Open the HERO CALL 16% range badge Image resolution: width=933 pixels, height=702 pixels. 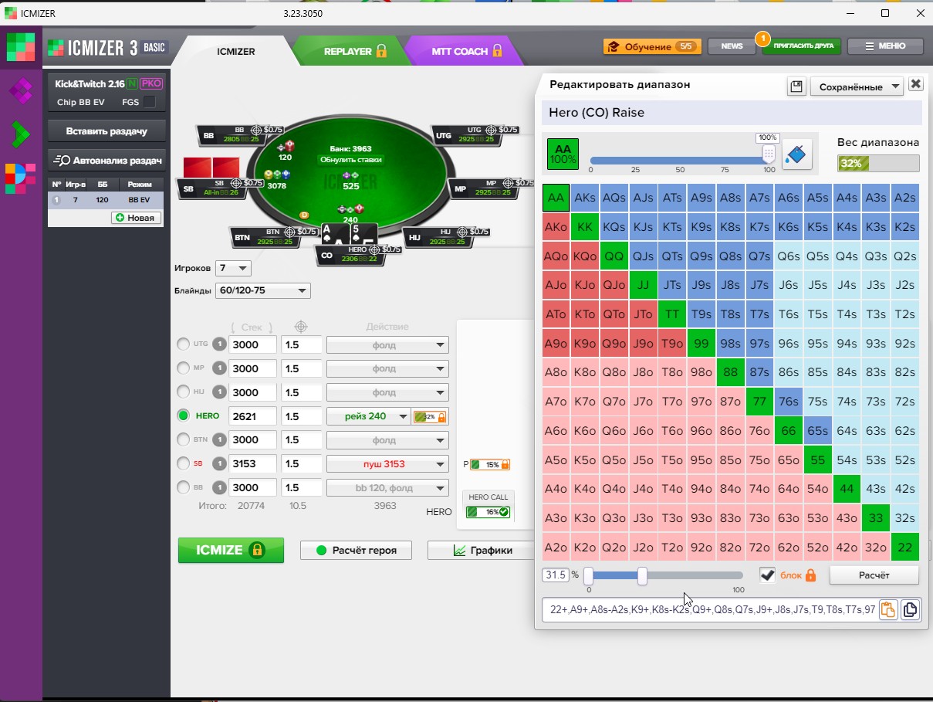(x=488, y=511)
